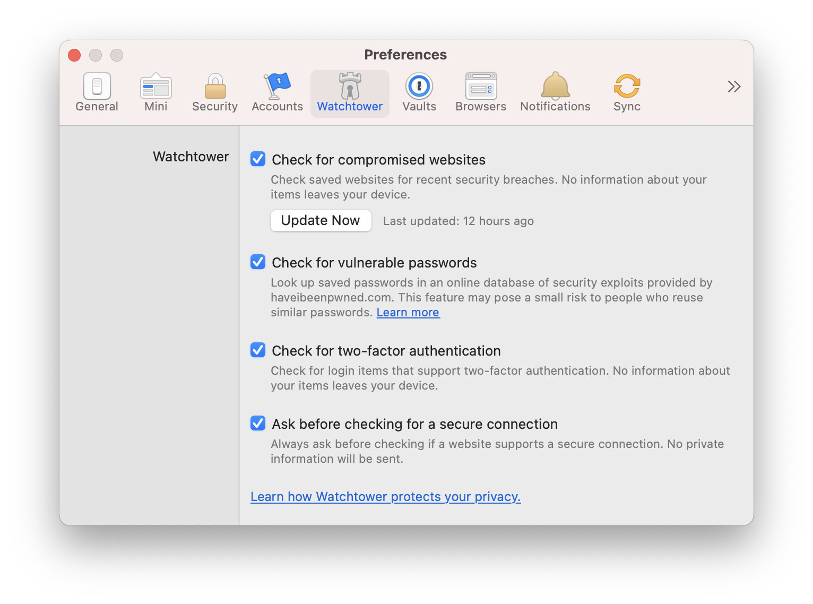Click the Watchtower tab label
The image size is (813, 604).
coord(350,107)
